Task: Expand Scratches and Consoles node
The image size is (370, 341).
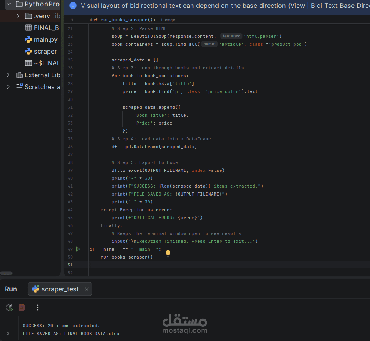Action: point(9,87)
